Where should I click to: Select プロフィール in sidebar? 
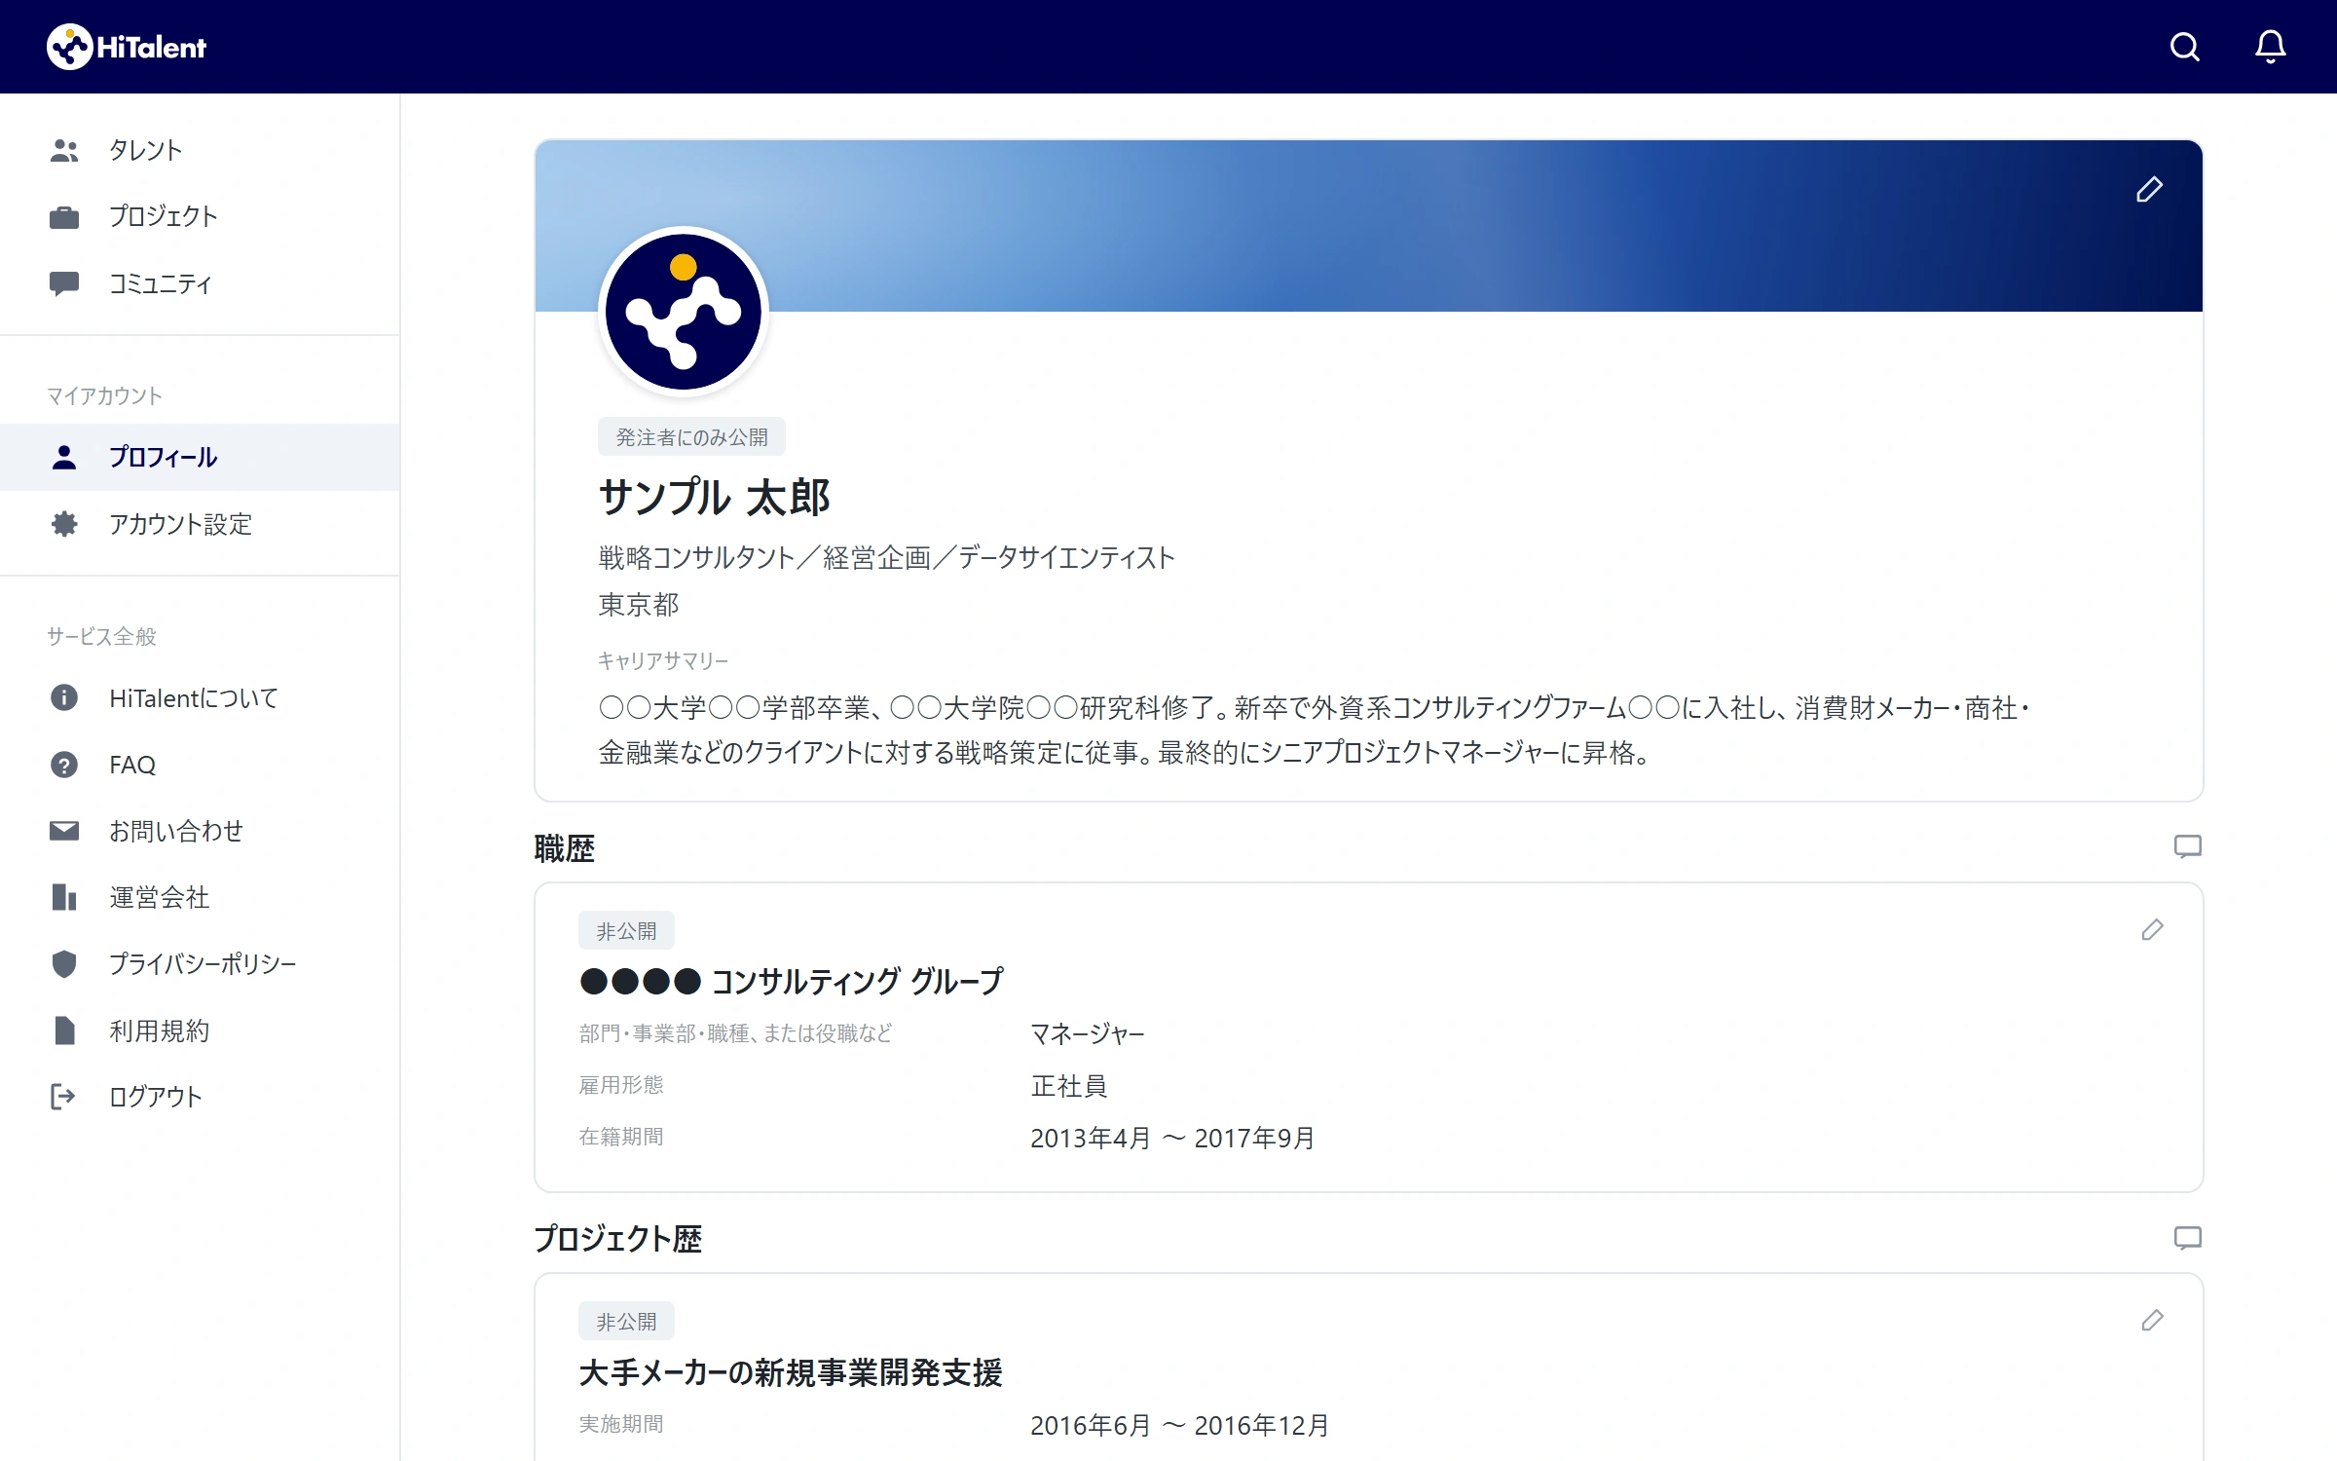point(200,457)
